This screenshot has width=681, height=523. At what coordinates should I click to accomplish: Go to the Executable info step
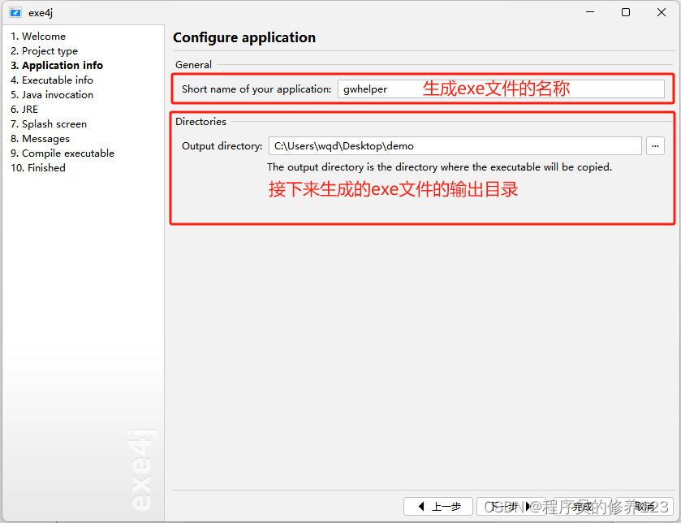pyautogui.click(x=51, y=80)
